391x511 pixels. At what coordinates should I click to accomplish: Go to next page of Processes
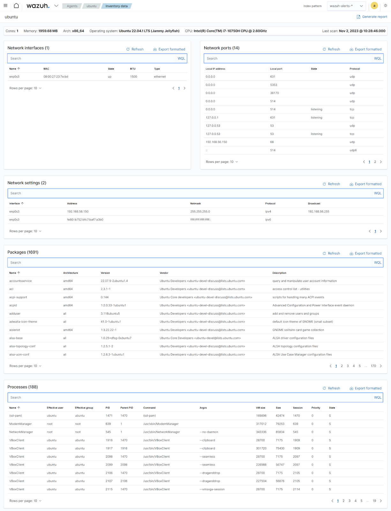coord(381,501)
